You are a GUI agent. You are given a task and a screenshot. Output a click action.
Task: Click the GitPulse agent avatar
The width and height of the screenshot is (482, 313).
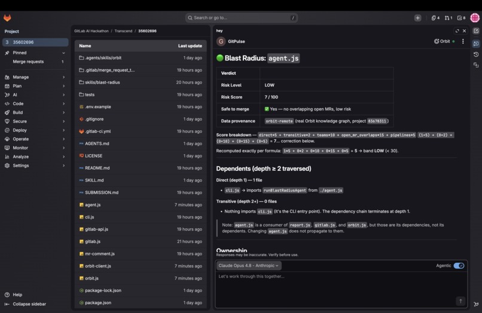pyautogui.click(x=221, y=41)
